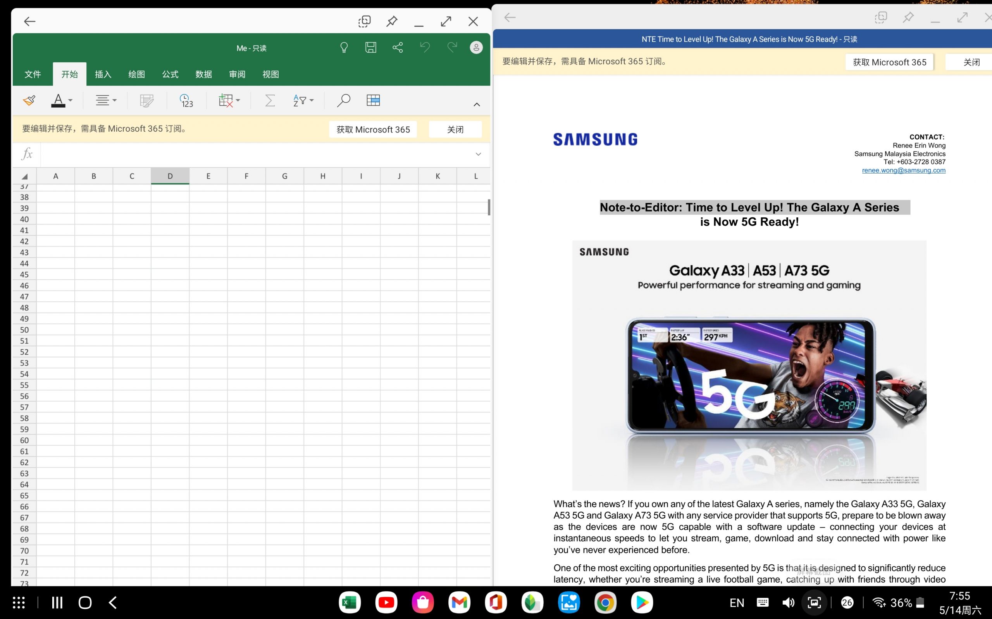Open the 文件 tab
992x619 pixels.
[x=33, y=74]
